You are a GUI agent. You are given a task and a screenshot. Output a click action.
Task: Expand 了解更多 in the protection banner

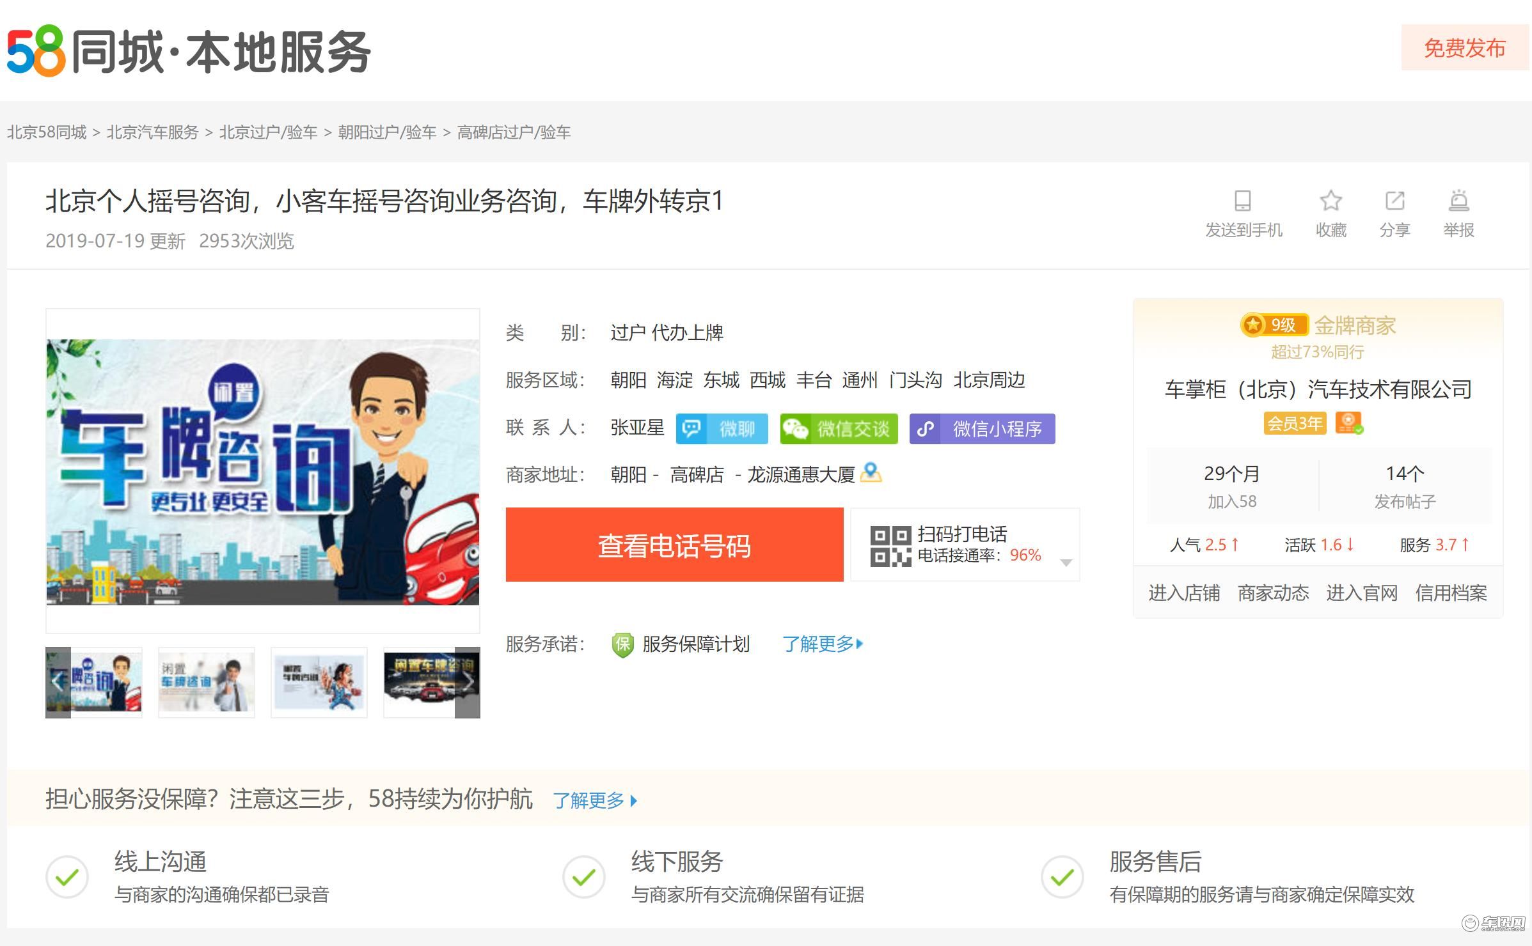[x=595, y=800]
